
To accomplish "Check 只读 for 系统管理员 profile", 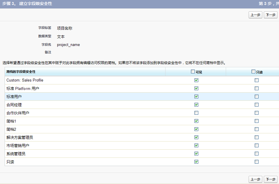I will point(256,154).
